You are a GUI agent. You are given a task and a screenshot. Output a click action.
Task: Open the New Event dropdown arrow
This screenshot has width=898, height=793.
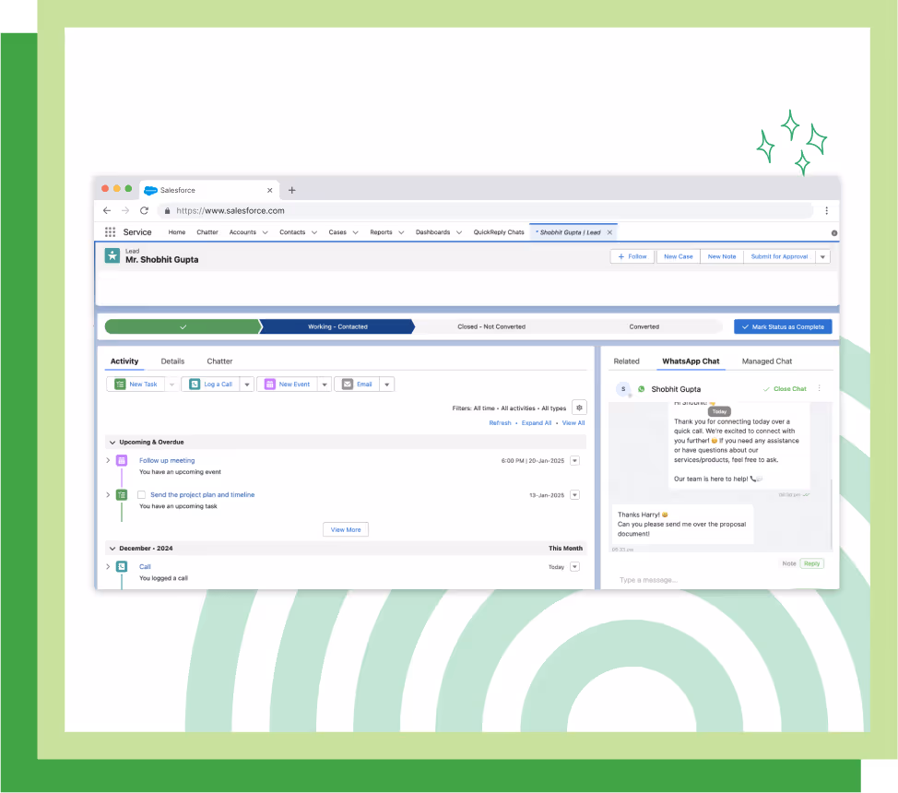pos(325,385)
